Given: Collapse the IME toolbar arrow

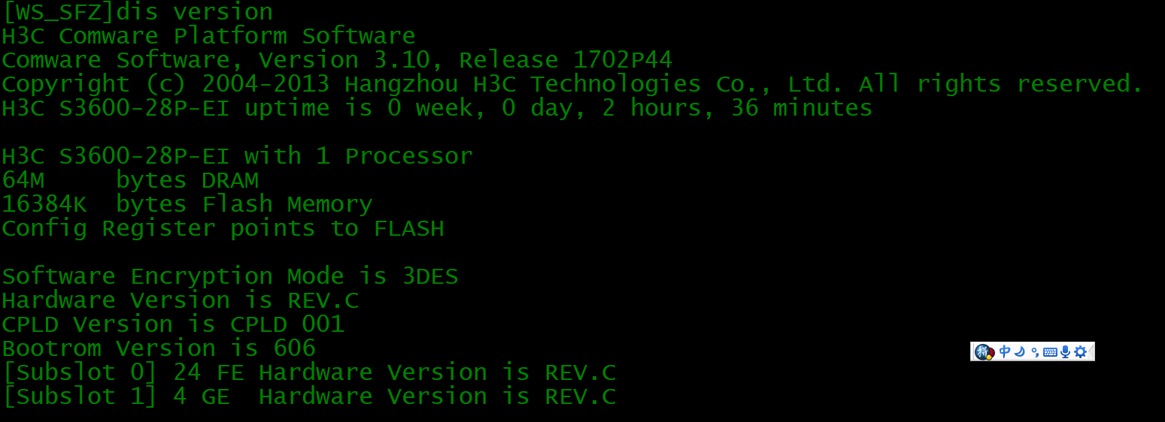Looking at the screenshot, I should [x=1091, y=351].
